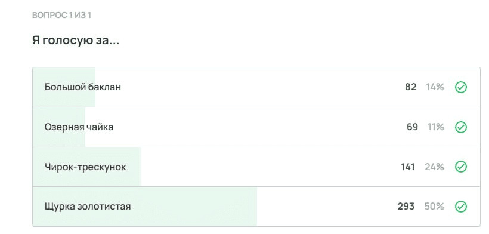The height and width of the screenshot is (234, 489).
Task: Click the ВОПРОС 1 ИЗ 1 label
Action: (x=61, y=16)
